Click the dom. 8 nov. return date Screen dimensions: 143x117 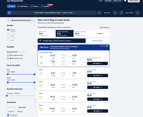pos(129,13)
